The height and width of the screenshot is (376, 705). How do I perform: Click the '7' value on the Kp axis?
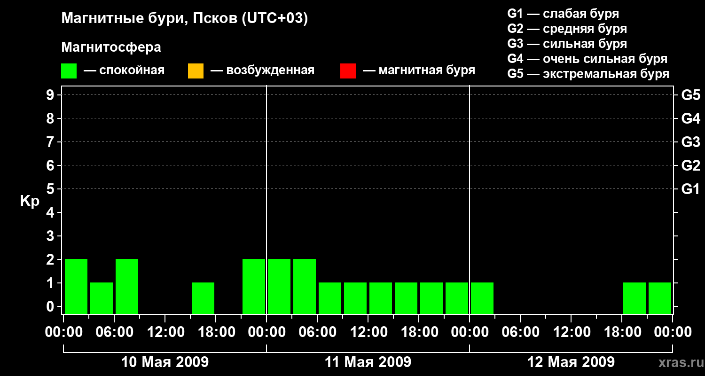51,142
